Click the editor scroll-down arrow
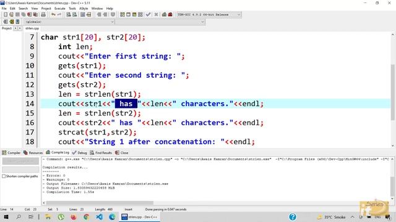Screen dimensions: 396x222 [392, 146]
